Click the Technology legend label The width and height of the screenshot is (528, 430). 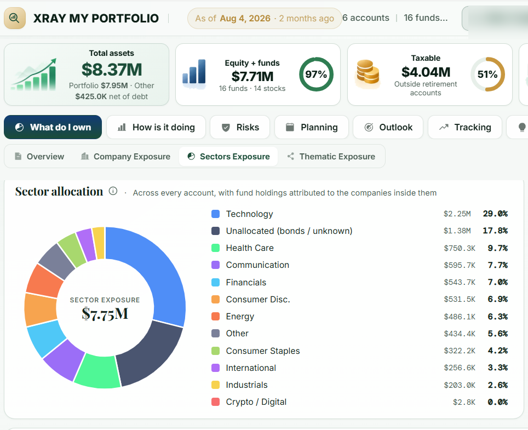tap(250, 214)
